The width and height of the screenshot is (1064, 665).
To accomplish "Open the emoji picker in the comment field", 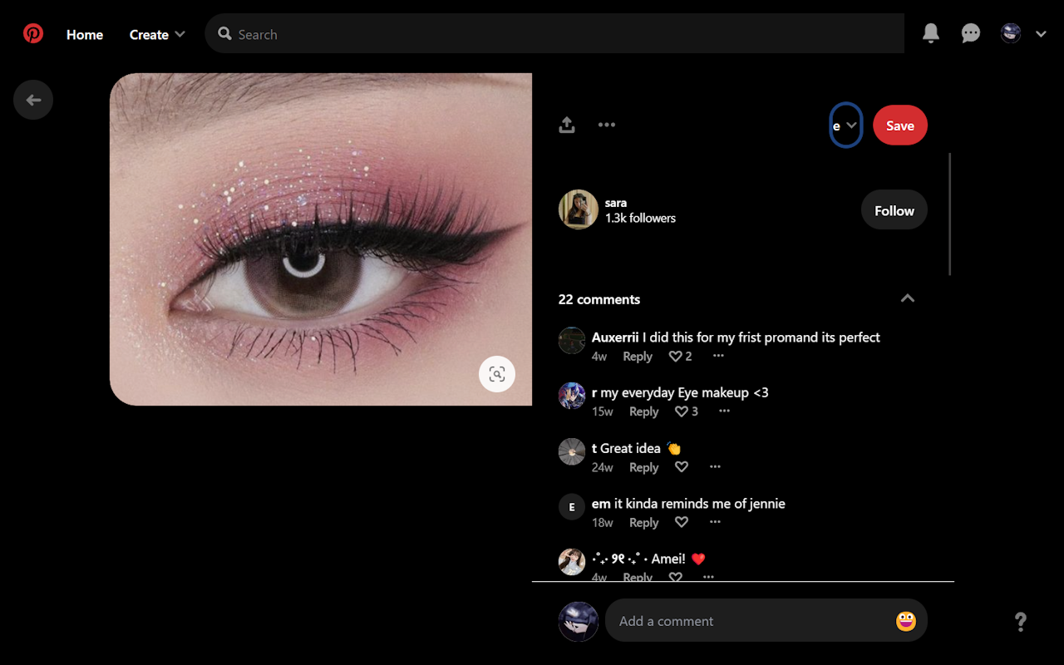I will 905,620.
